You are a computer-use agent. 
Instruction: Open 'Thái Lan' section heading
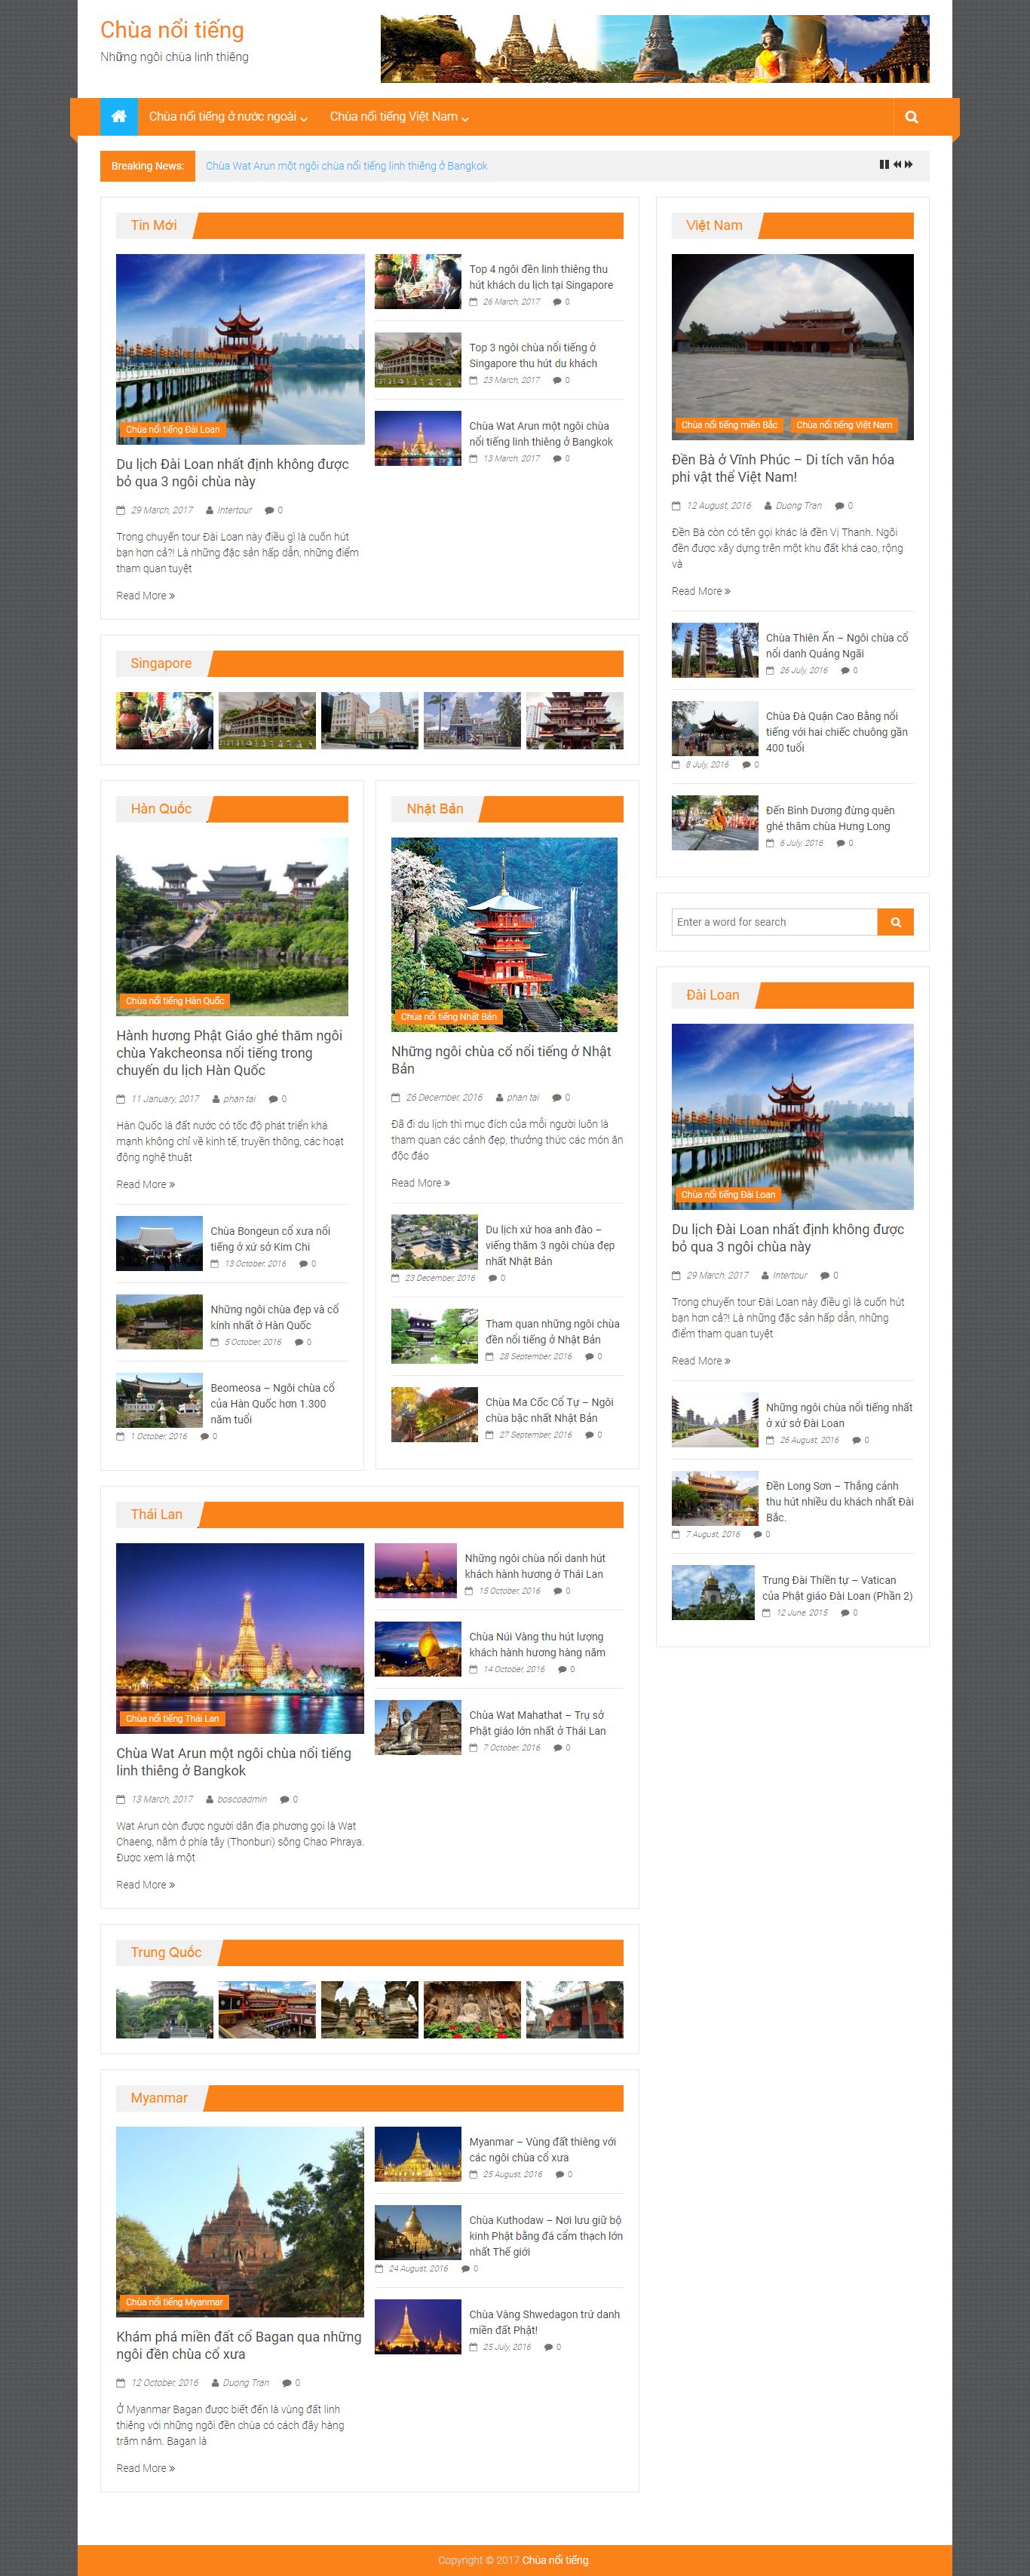click(156, 1515)
